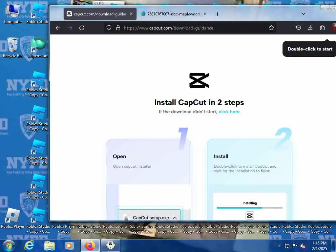Switch to Firefox on the taskbar
The image size is (336, 252).
90,245
